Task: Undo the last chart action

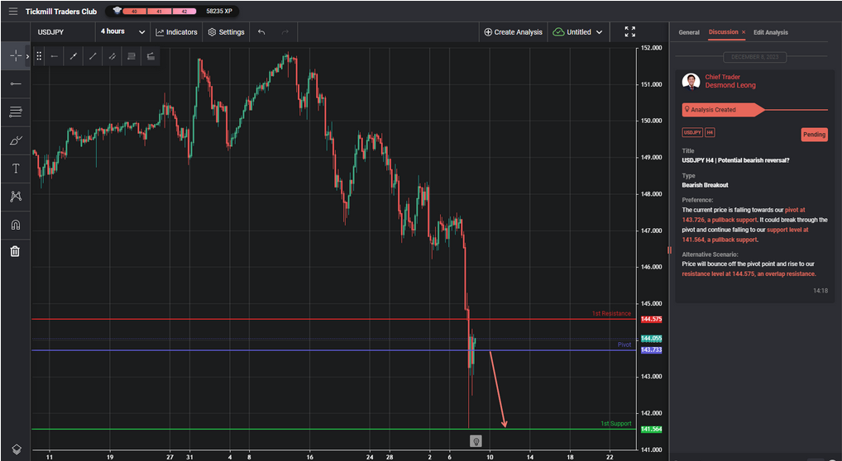Action: (x=261, y=32)
